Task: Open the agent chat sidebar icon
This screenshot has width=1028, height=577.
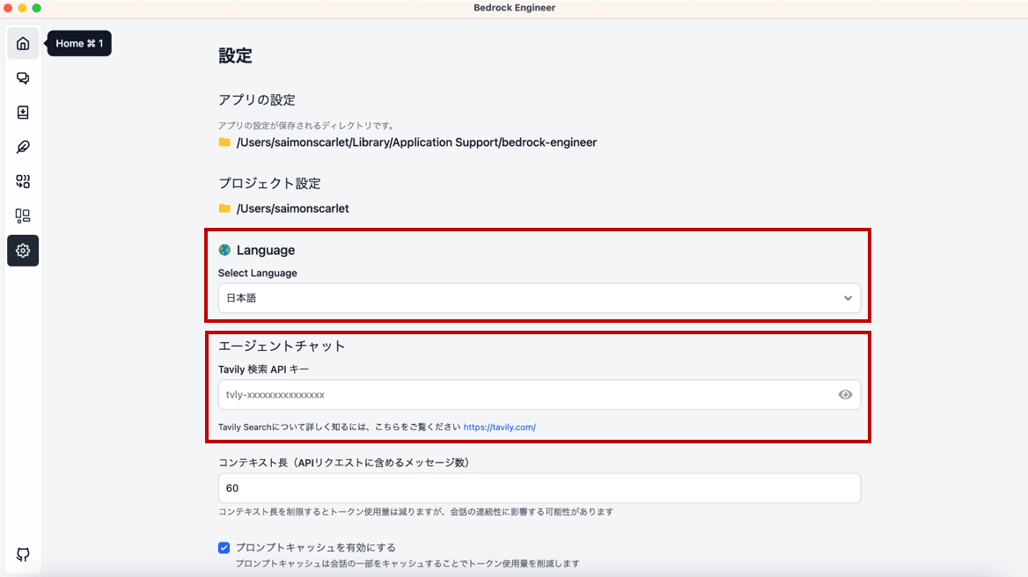Action: (x=23, y=78)
